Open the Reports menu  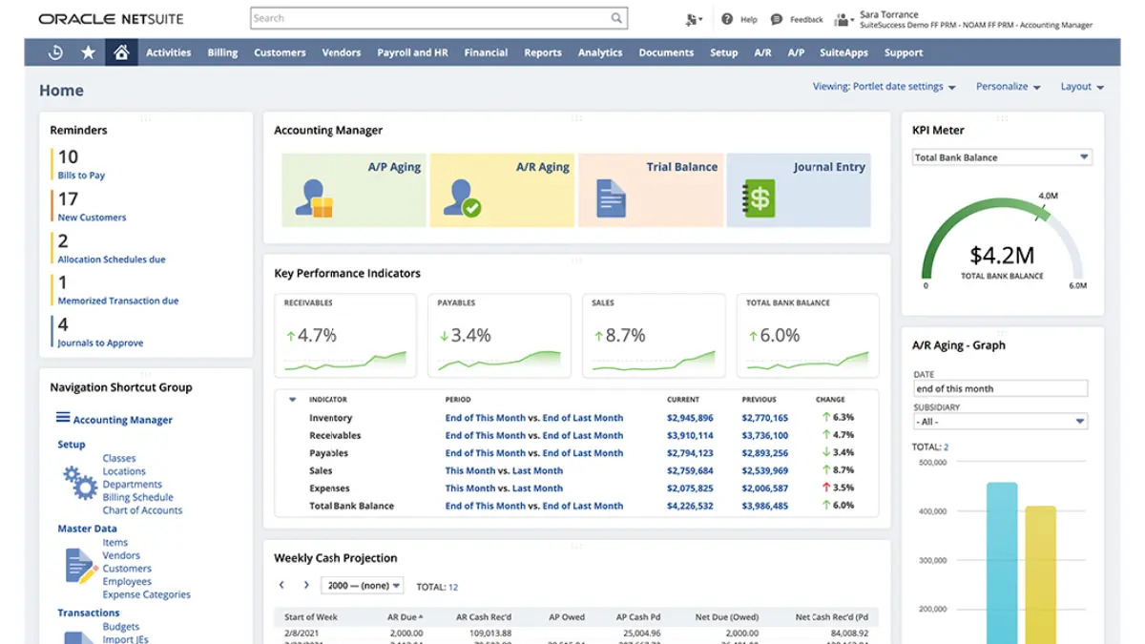(x=542, y=52)
